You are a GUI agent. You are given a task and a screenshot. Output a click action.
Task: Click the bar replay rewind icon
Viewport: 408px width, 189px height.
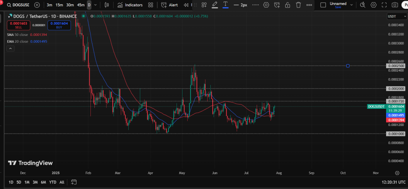click(x=186, y=5)
